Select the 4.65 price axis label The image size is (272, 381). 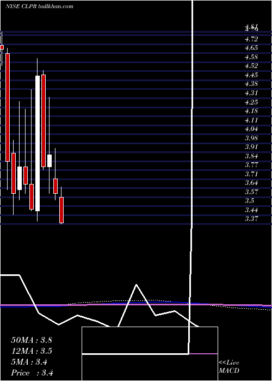(251, 48)
